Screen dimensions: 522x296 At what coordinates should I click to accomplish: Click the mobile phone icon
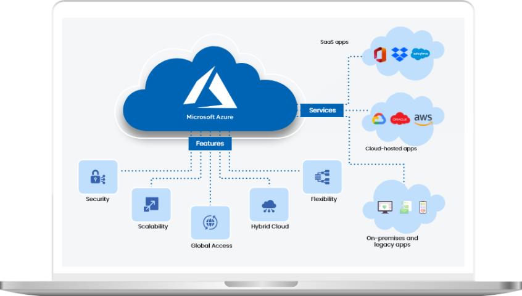tap(423, 207)
